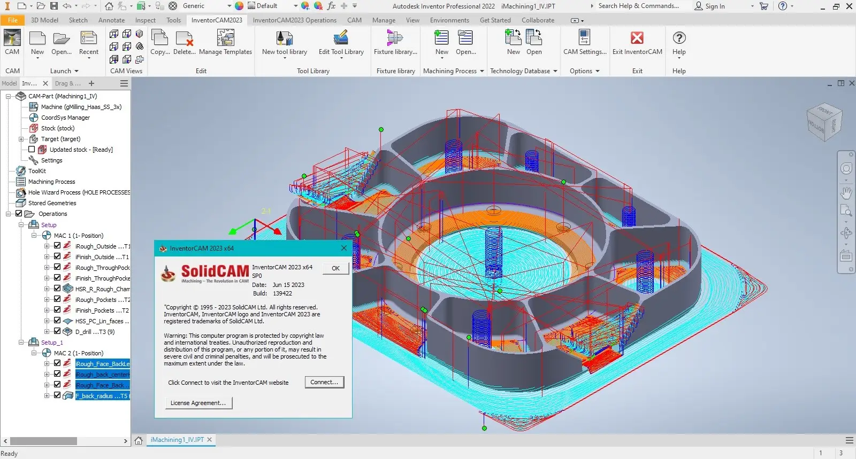Collapse the CAM-Part root node
The image size is (856, 459).
coord(8,96)
